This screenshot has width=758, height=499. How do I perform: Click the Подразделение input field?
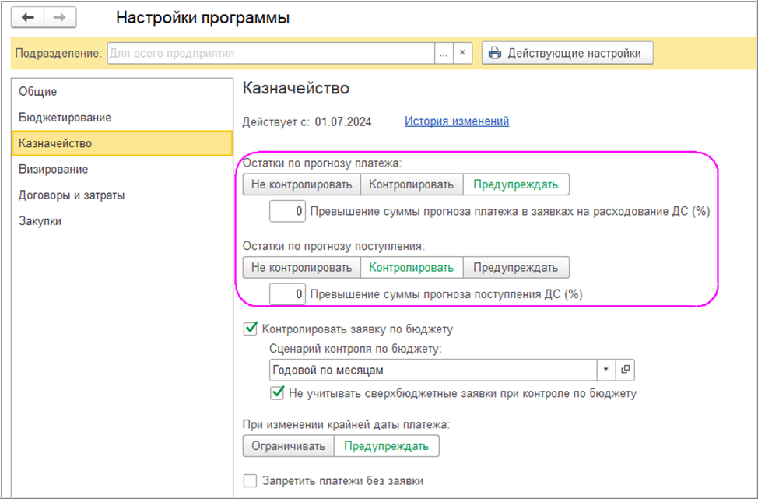(269, 53)
